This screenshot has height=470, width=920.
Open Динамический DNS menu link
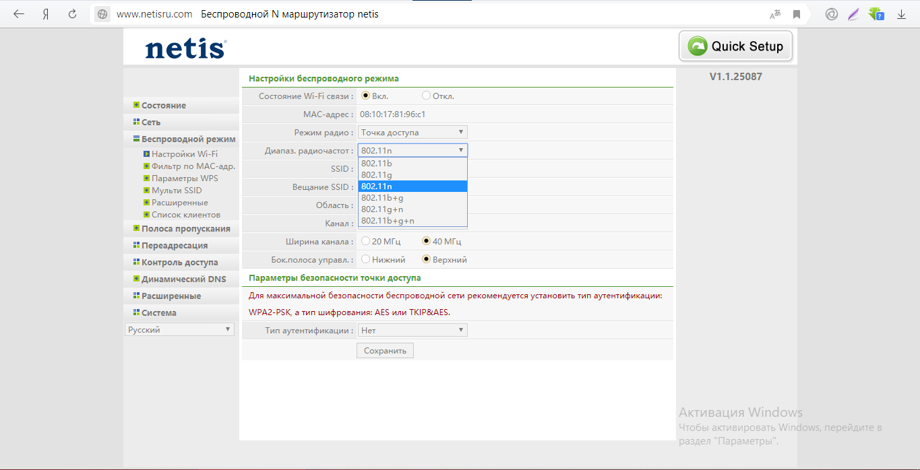[184, 279]
